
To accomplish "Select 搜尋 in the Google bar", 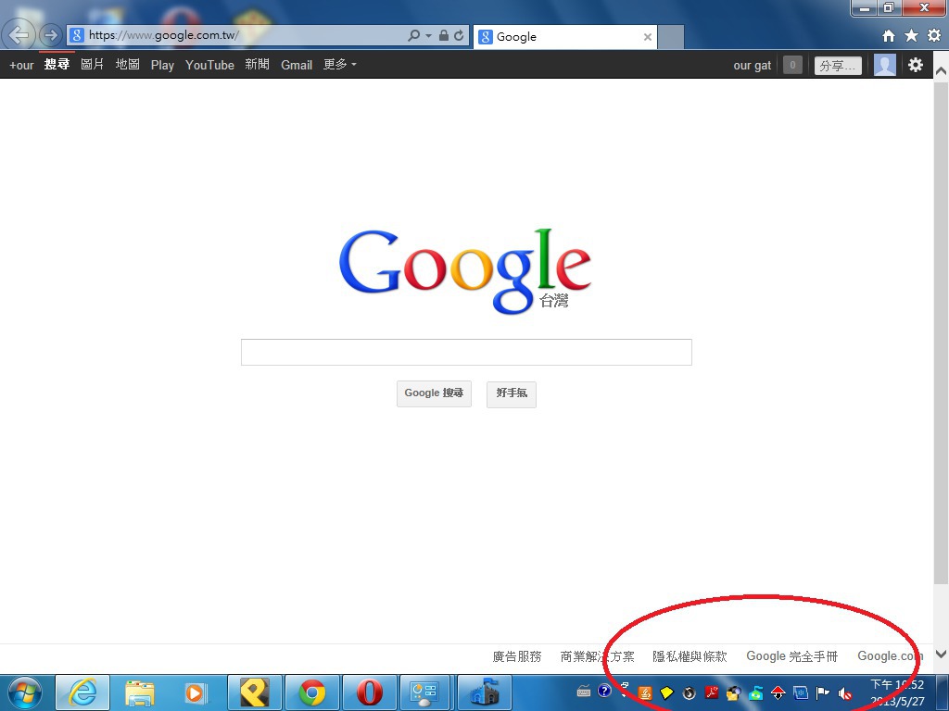I will [57, 64].
